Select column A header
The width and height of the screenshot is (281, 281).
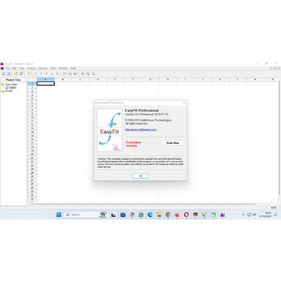click(x=45, y=79)
